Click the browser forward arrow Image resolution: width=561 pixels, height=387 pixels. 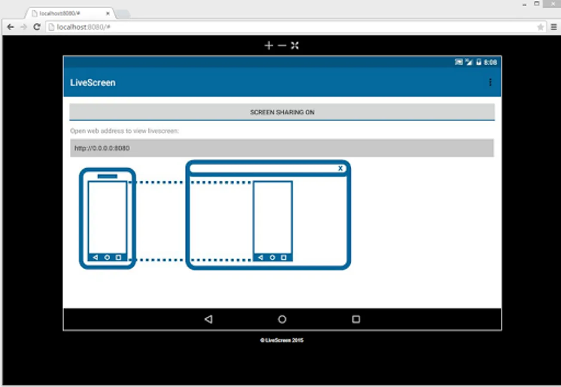click(24, 27)
